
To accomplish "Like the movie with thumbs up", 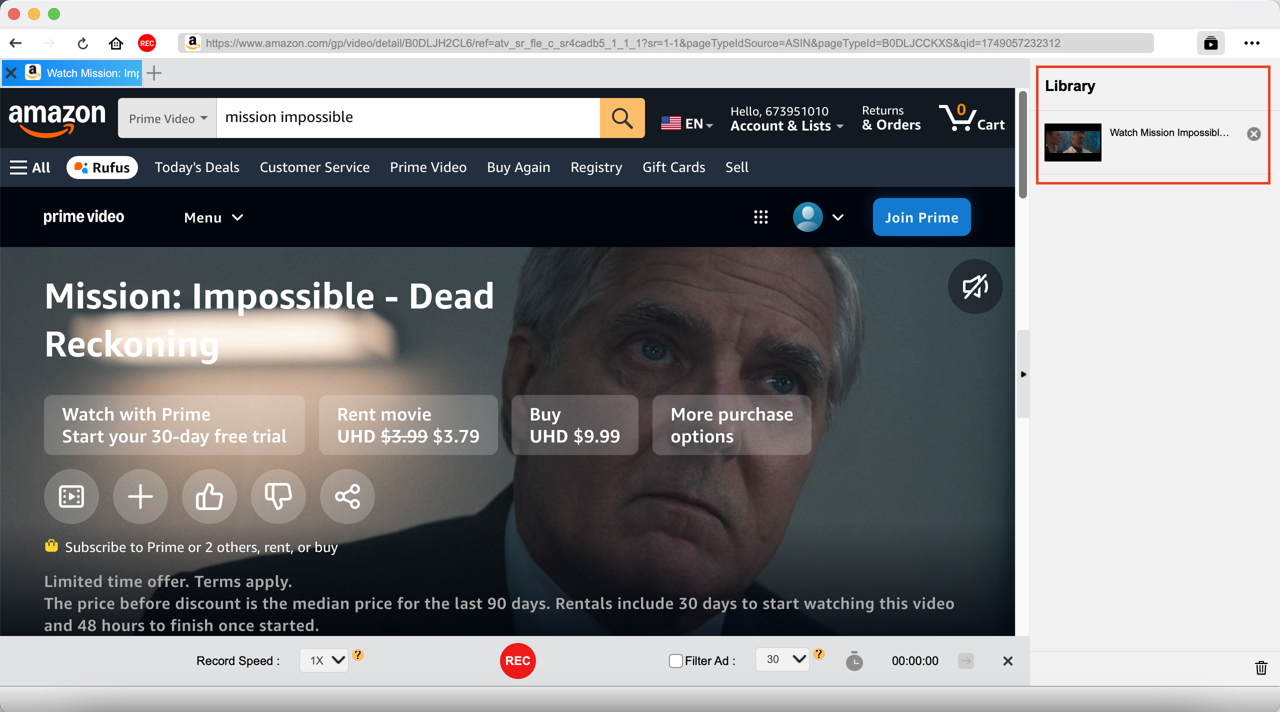I will point(209,496).
